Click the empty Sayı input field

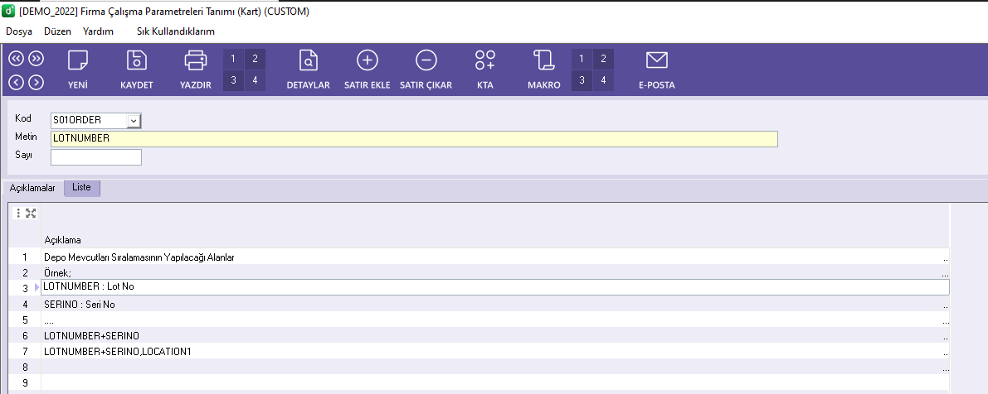[x=96, y=157]
